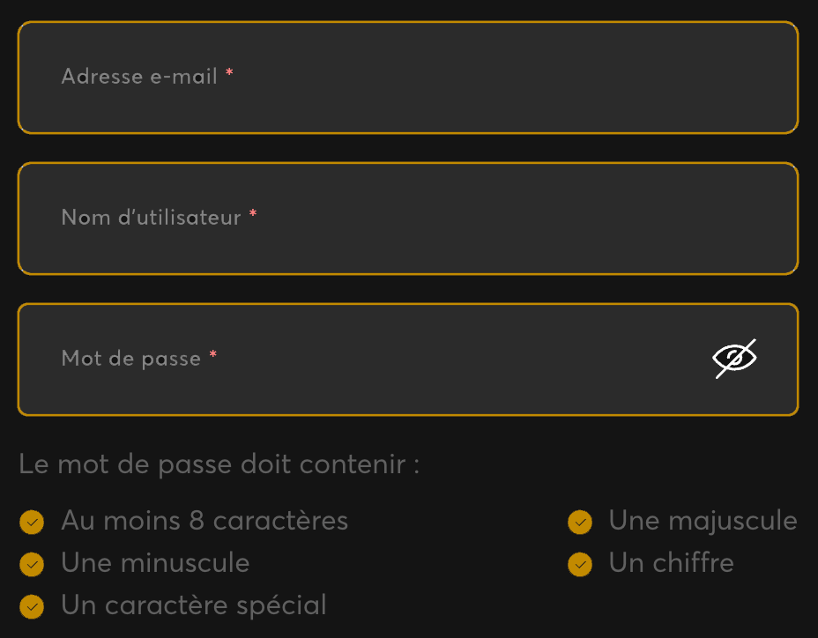The width and height of the screenshot is (818, 638).
Task: Focus the Nom d'utilisateur input field
Action: coord(408,219)
